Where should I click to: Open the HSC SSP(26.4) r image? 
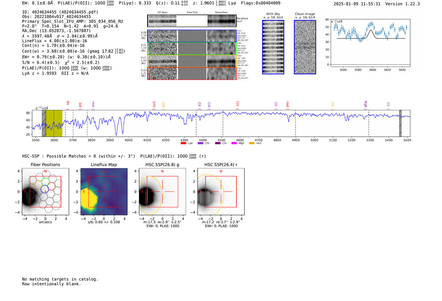pyautogui.click(x=221, y=192)
